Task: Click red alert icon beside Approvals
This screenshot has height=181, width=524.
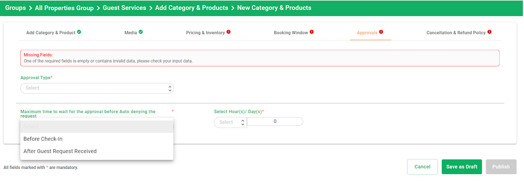Action: (x=381, y=32)
